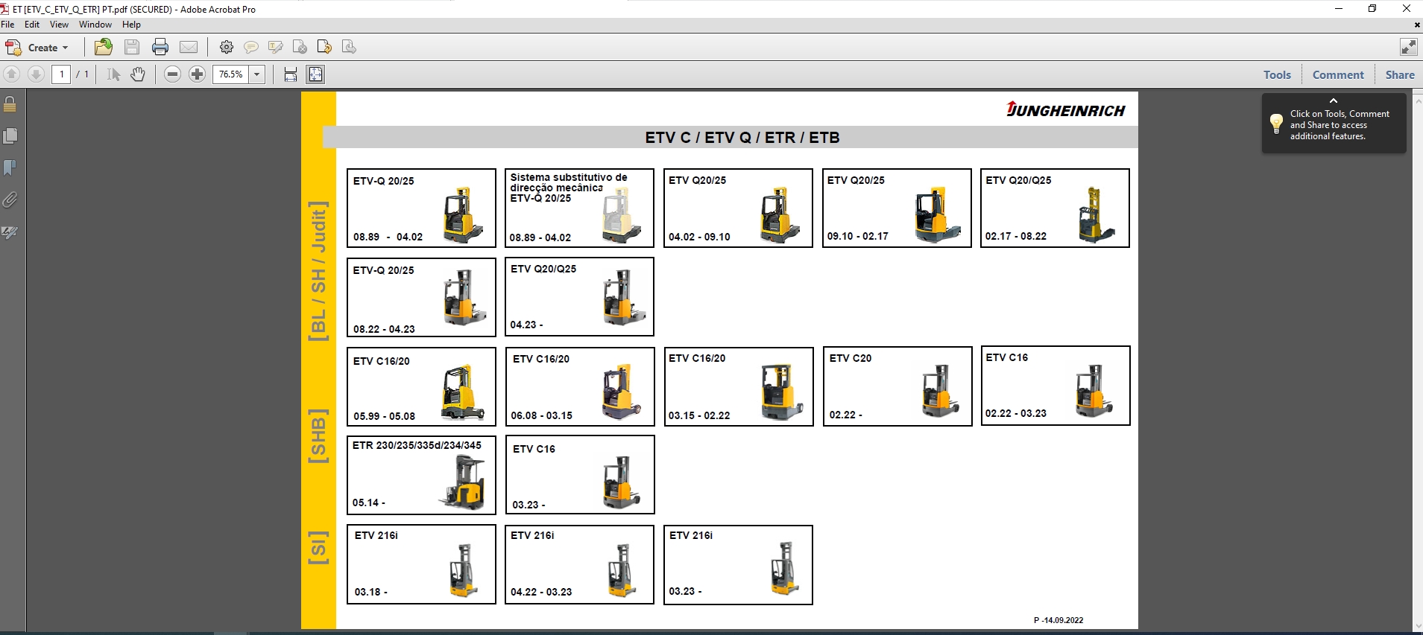Open the Page Thumbnails panel

[x=10, y=136]
